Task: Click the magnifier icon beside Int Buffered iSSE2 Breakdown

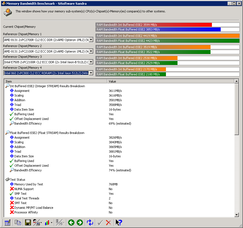Action: pos(7,86)
